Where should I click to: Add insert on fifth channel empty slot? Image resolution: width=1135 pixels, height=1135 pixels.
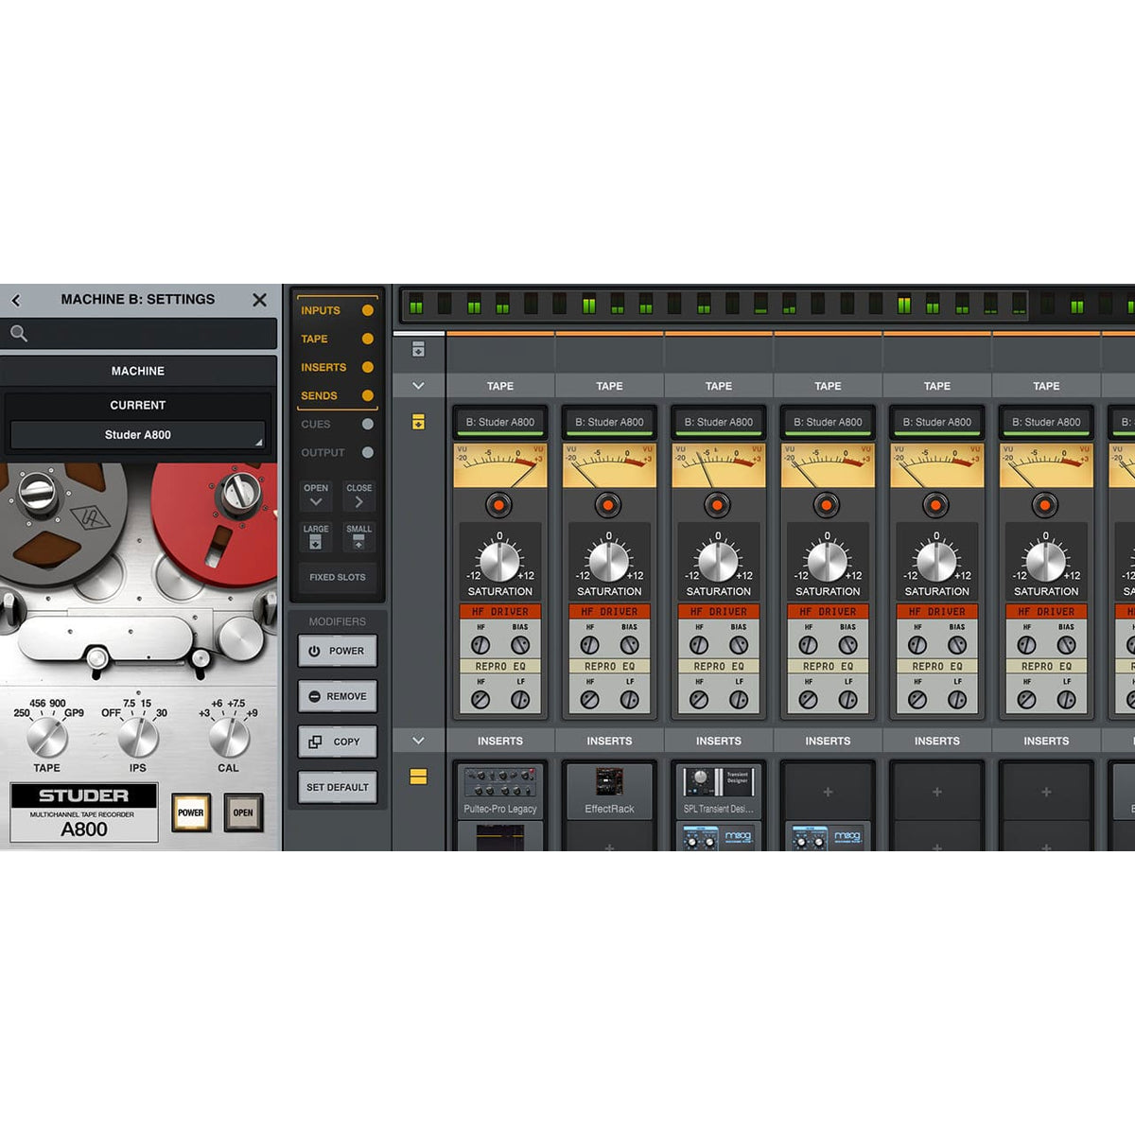coord(937,792)
